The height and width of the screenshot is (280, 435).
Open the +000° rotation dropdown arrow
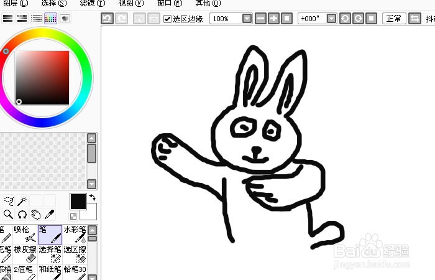coord(331,19)
